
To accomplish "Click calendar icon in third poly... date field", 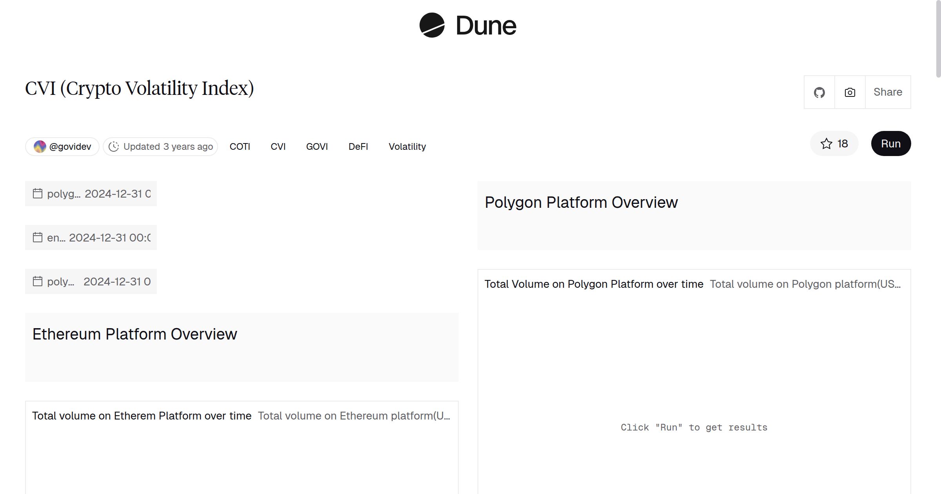I will pyautogui.click(x=38, y=282).
